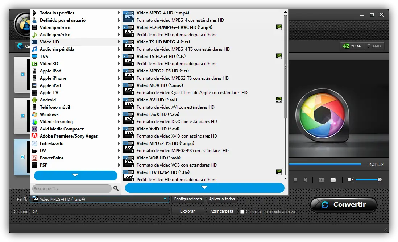
Task: Click the PowerPoint category icon
Action: pos(34,158)
